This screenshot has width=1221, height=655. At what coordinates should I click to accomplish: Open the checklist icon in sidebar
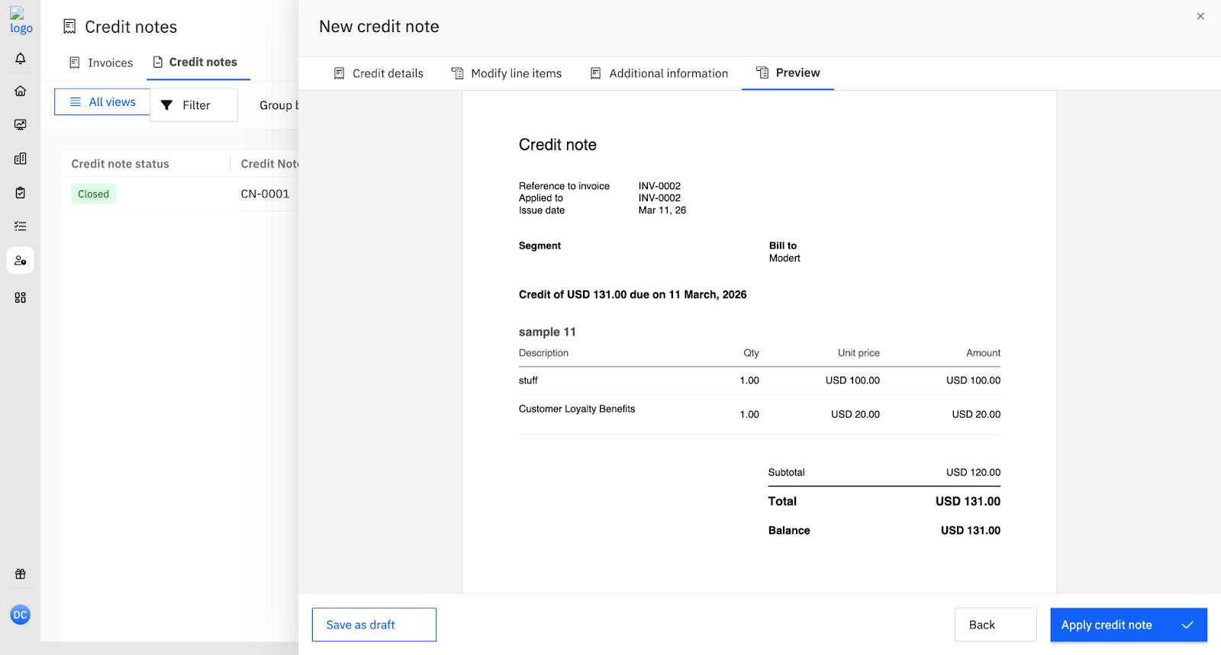click(21, 226)
